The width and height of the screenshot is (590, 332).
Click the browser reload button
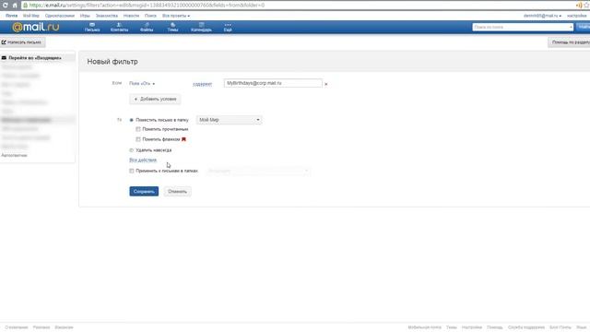tap(6, 6)
